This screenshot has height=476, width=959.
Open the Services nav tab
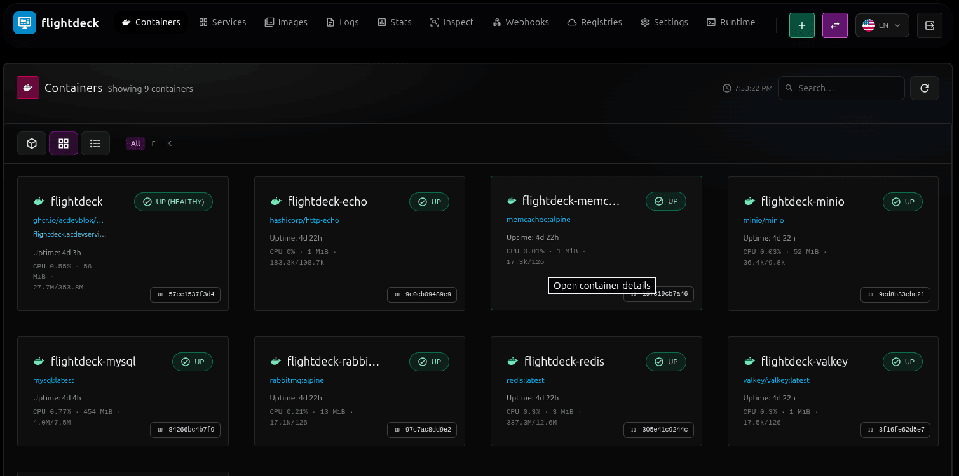point(222,22)
